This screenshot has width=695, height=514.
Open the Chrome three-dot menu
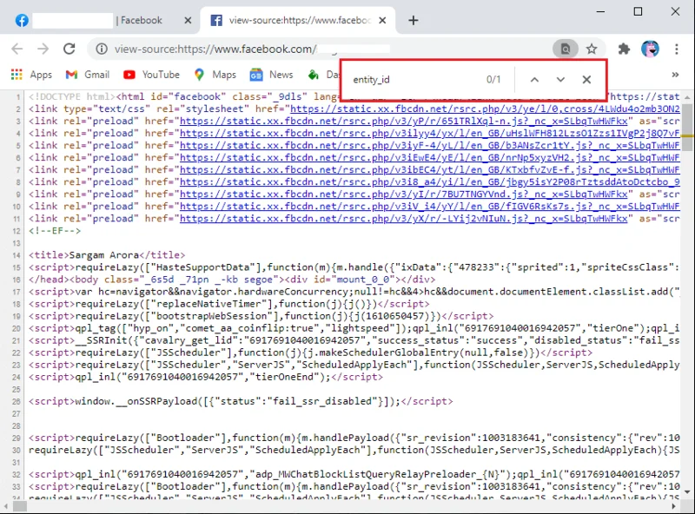pyautogui.click(x=677, y=49)
